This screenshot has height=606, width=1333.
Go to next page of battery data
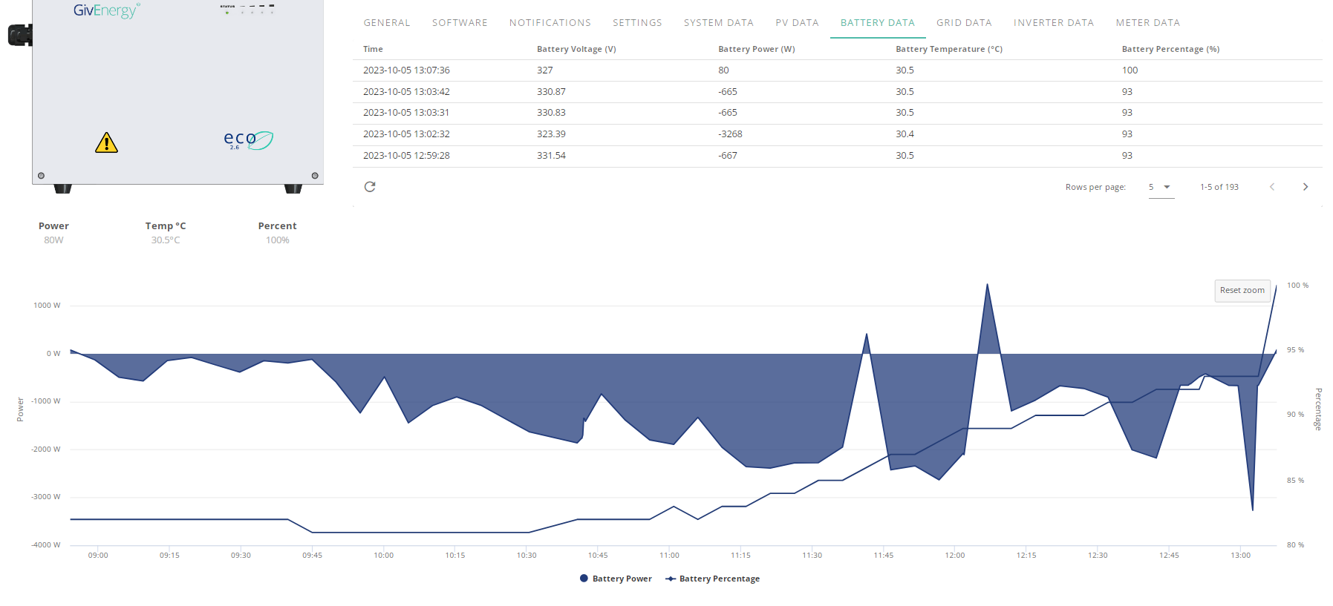[1305, 187]
